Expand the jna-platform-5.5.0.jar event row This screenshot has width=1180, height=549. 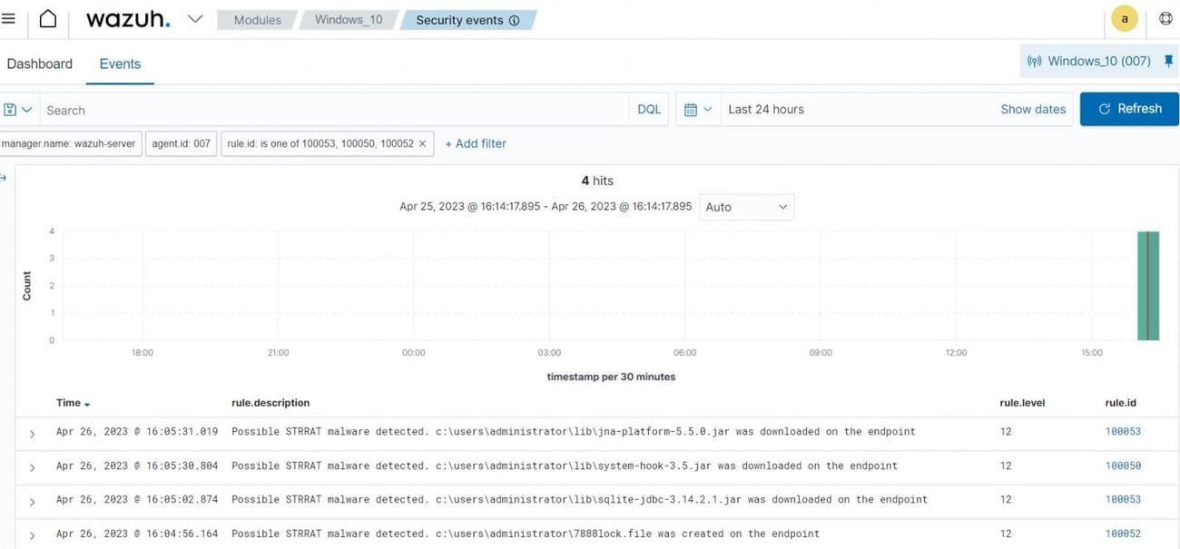[32, 433]
